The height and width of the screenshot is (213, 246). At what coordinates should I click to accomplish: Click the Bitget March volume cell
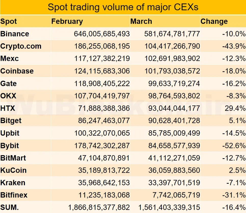click(x=174, y=121)
